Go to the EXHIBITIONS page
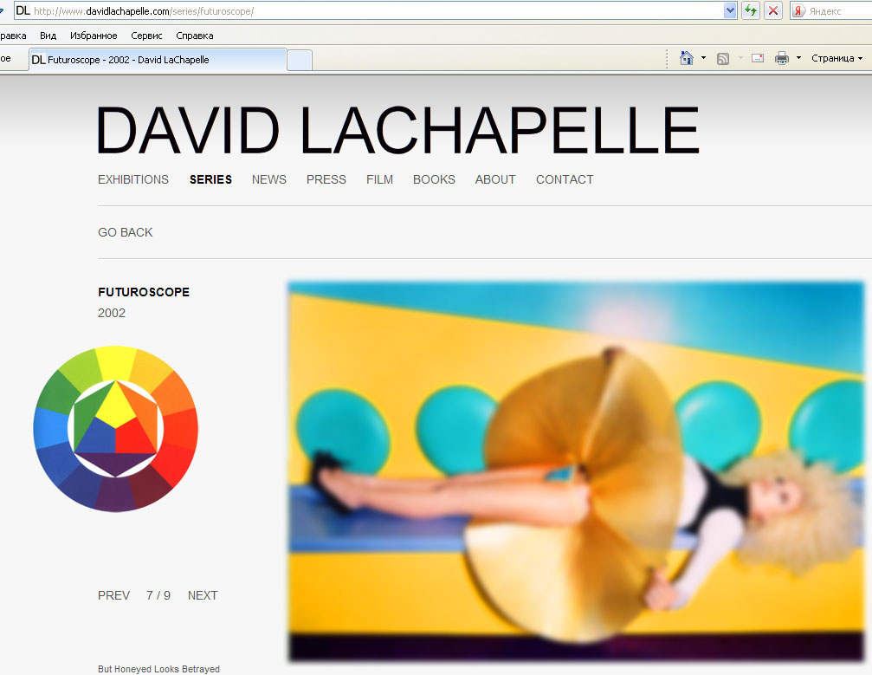 pos(132,179)
